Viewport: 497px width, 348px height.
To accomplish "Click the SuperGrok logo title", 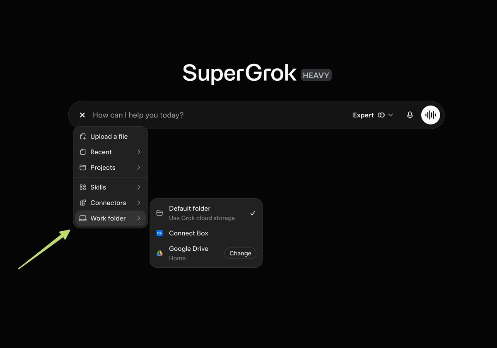I will point(239,74).
